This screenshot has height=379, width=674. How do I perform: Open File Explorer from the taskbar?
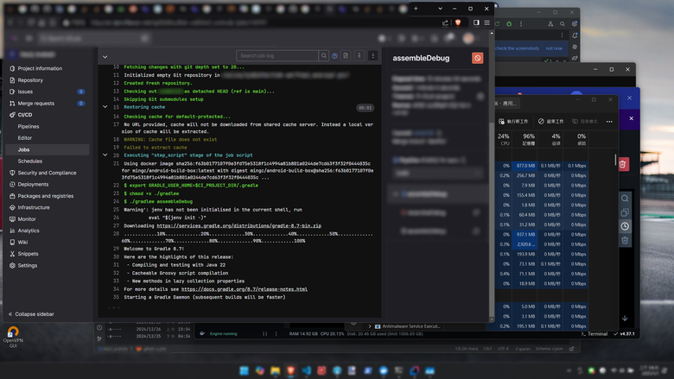[275, 370]
